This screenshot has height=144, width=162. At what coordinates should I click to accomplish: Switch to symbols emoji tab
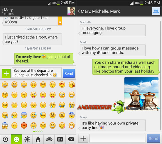tap(60, 139)
